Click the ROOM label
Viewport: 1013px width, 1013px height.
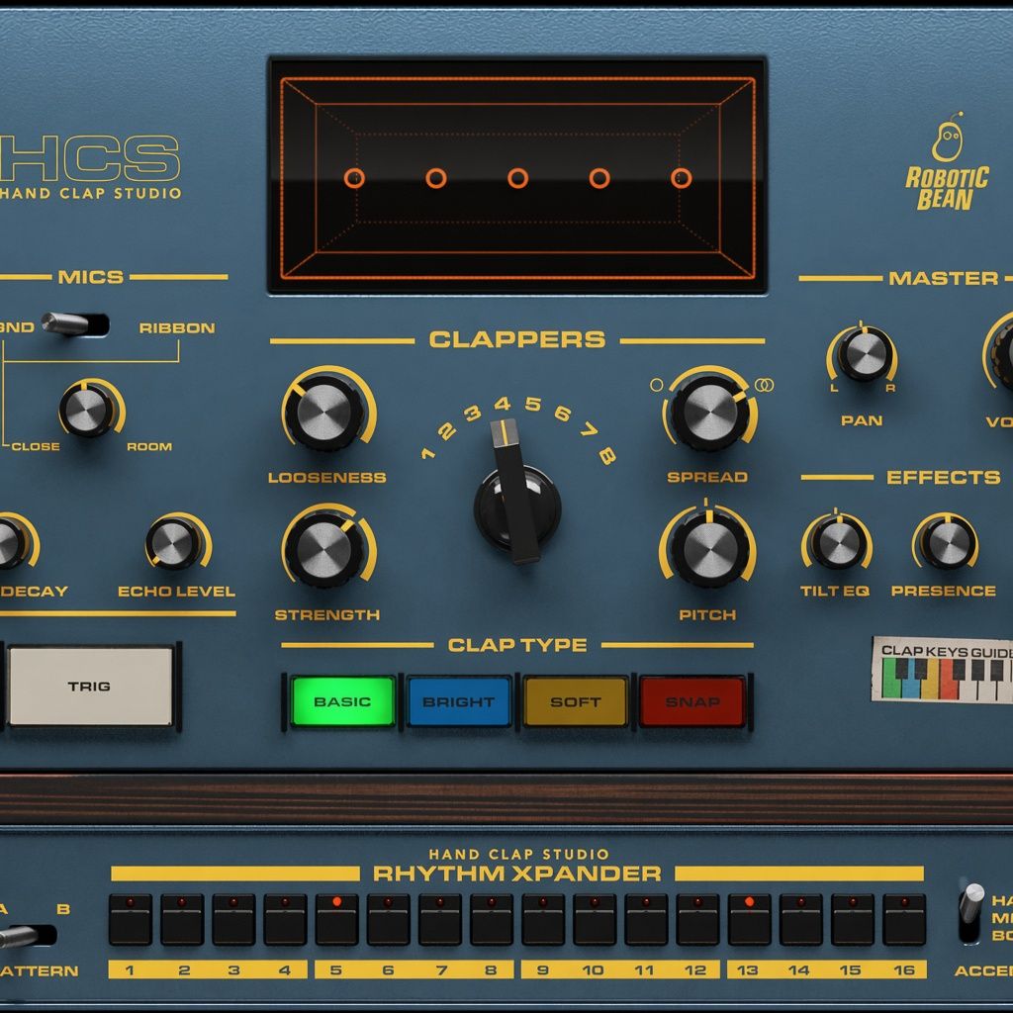(149, 446)
